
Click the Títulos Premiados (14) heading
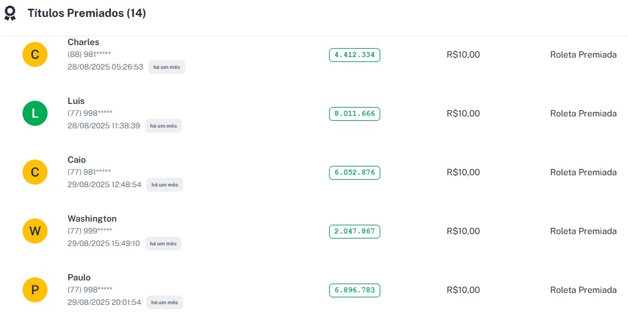[86, 13]
